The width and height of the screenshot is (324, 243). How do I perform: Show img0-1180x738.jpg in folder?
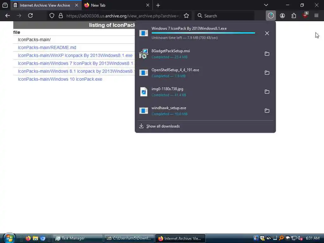point(267,92)
